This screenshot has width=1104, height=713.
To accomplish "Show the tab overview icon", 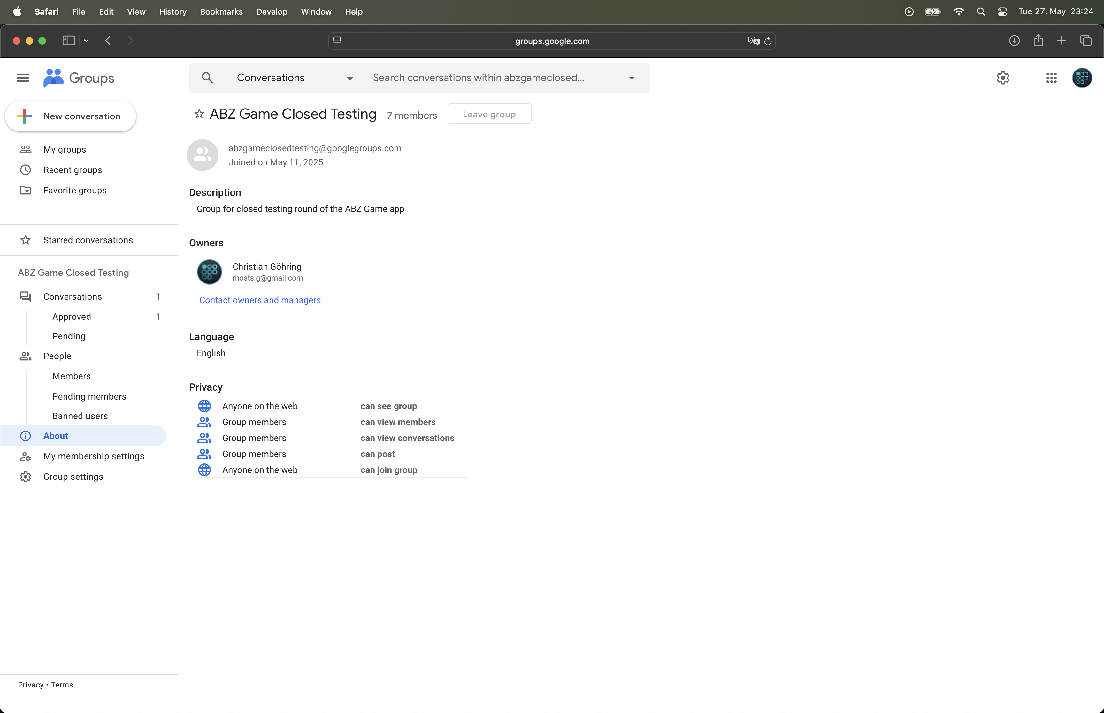I will point(1086,41).
